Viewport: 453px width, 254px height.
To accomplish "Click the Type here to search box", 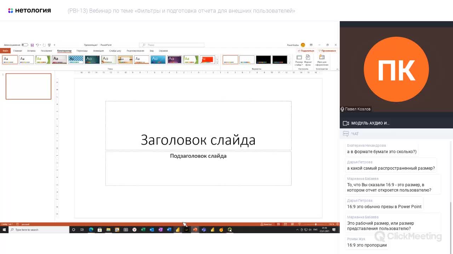I will (39, 230).
